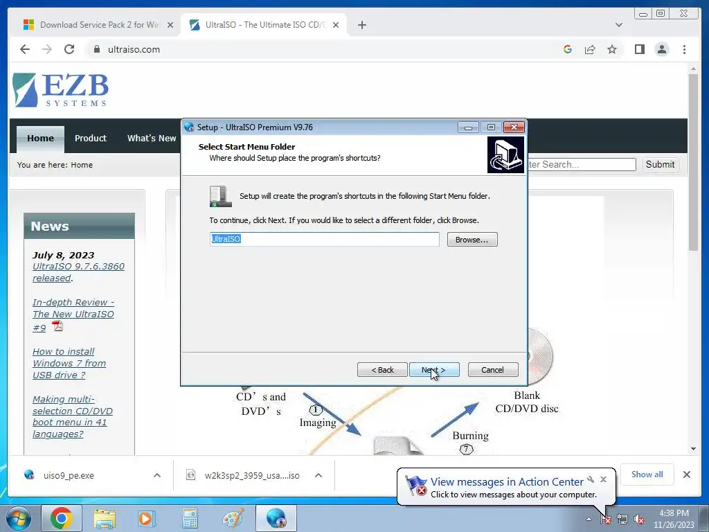Click View messages in Action Center text
This screenshot has width=709, height=532.
507,482
